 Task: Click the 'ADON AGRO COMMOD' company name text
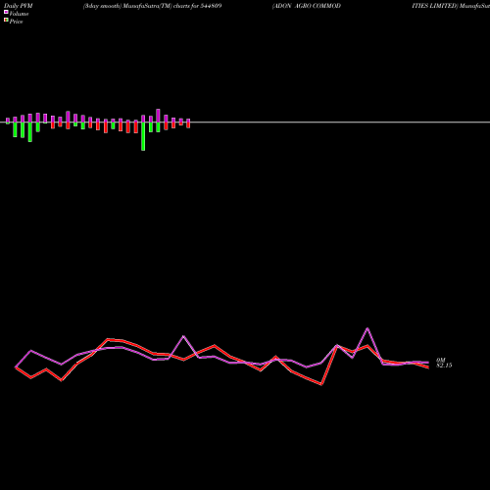click(x=307, y=6)
